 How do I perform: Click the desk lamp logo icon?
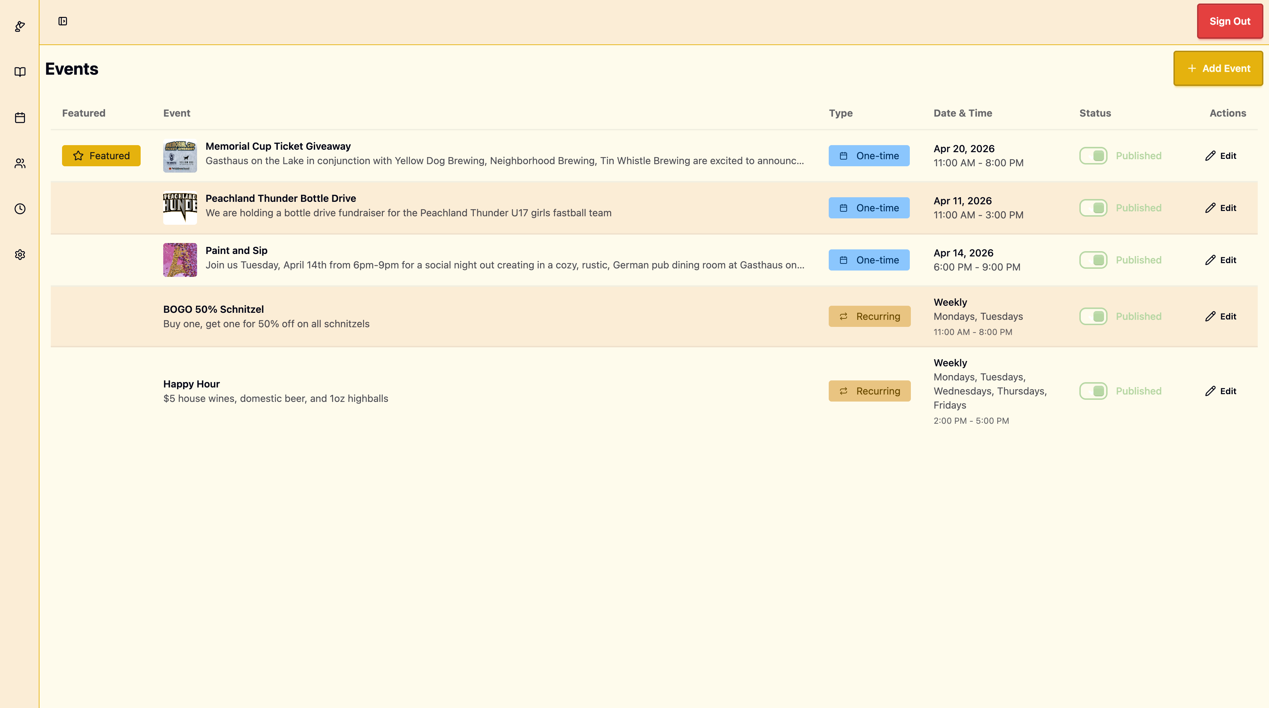(20, 26)
